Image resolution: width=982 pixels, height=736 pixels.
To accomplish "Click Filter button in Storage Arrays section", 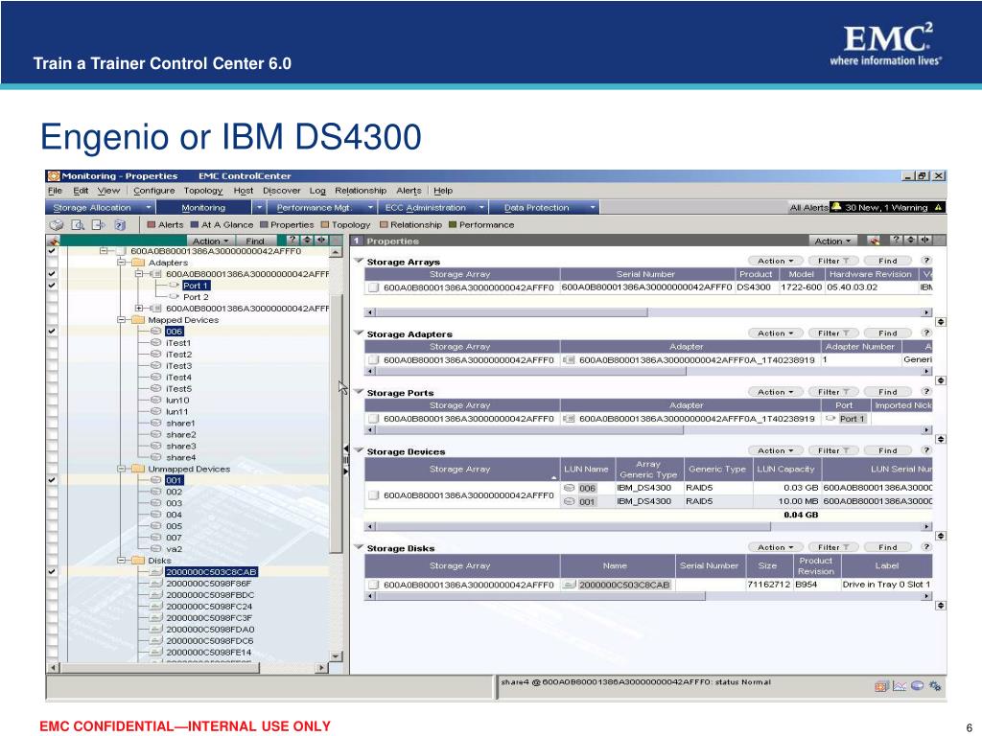I will click(832, 261).
